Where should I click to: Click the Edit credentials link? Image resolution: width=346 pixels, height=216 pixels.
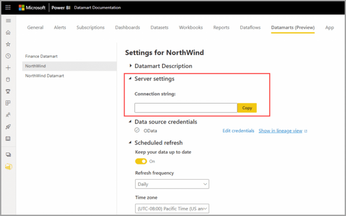click(x=238, y=130)
